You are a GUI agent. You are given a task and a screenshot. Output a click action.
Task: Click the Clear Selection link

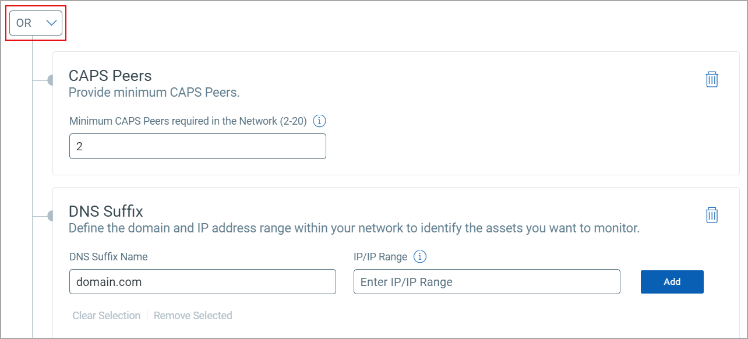(106, 316)
